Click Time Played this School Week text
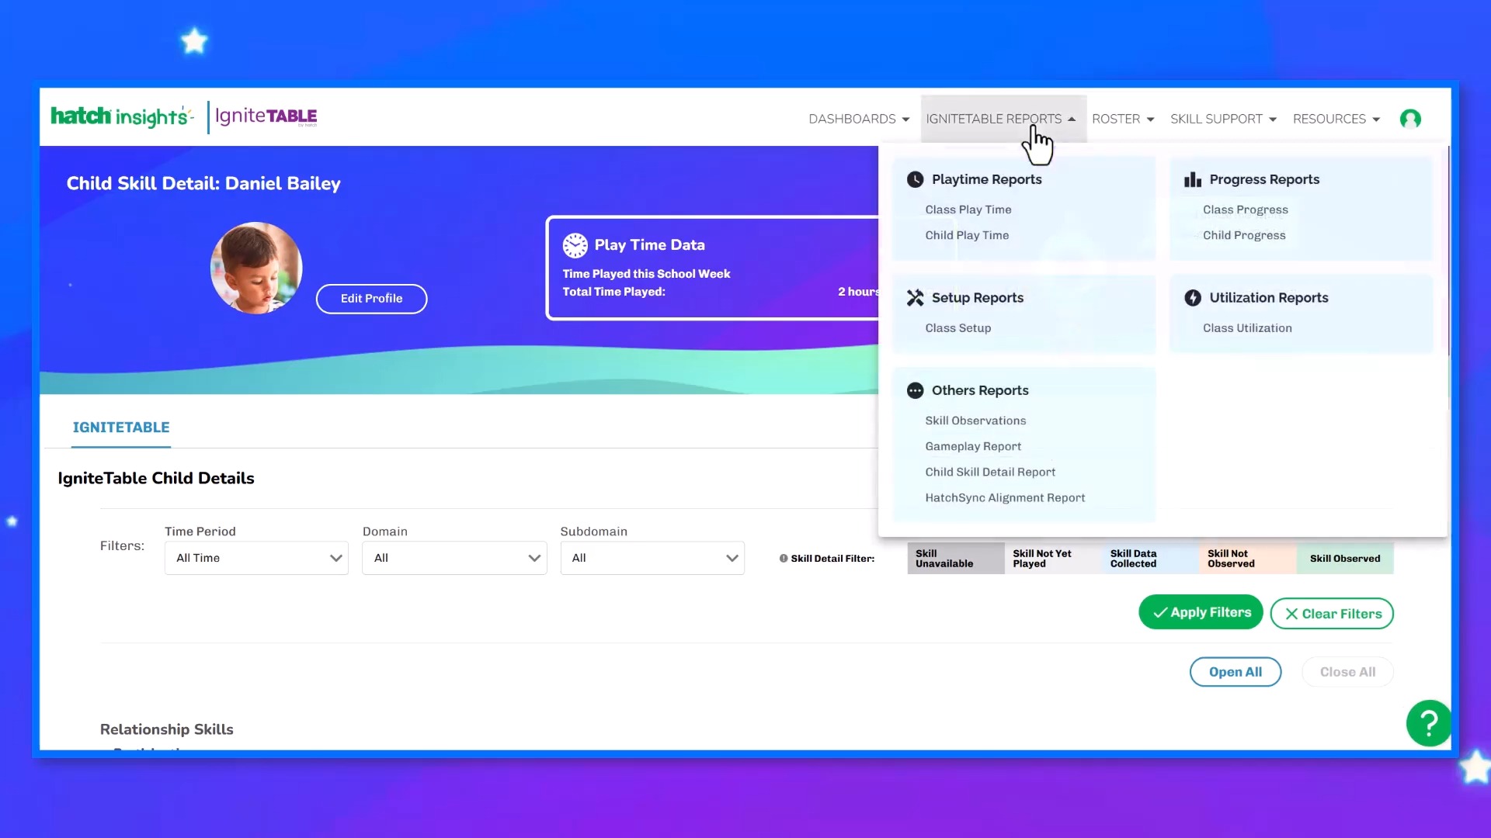This screenshot has width=1491, height=838. [646, 274]
